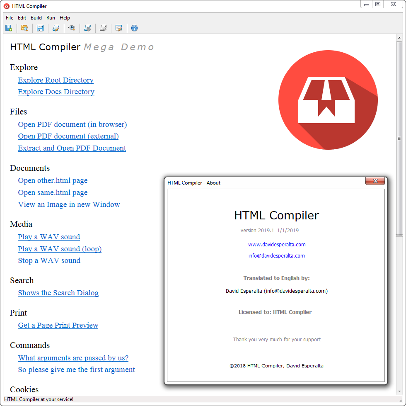The height and width of the screenshot is (406, 406).
Task: Click Extract and Open PDF Document
Action: (x=72, y=148)
